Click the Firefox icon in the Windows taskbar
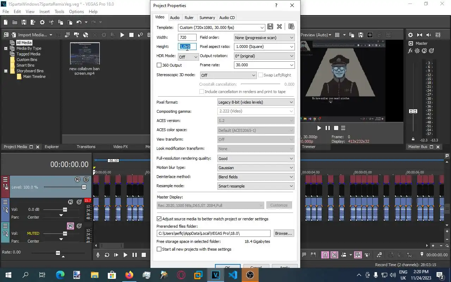Viewport: 451px width, 282px height. 129,275
